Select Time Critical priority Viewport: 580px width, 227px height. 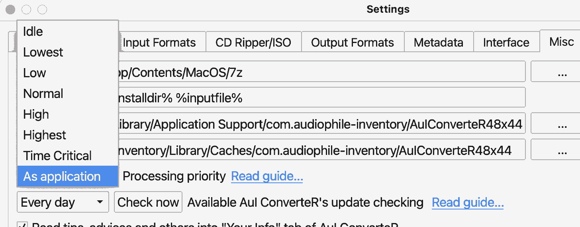tap(68, 156)
